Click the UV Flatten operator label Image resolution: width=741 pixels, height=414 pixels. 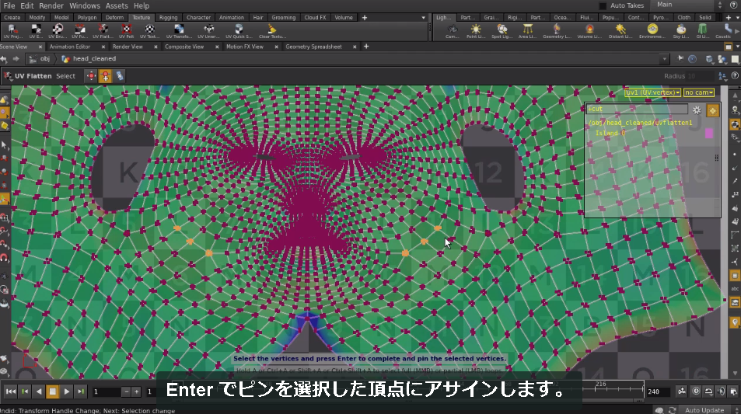(x=33, y=76)
